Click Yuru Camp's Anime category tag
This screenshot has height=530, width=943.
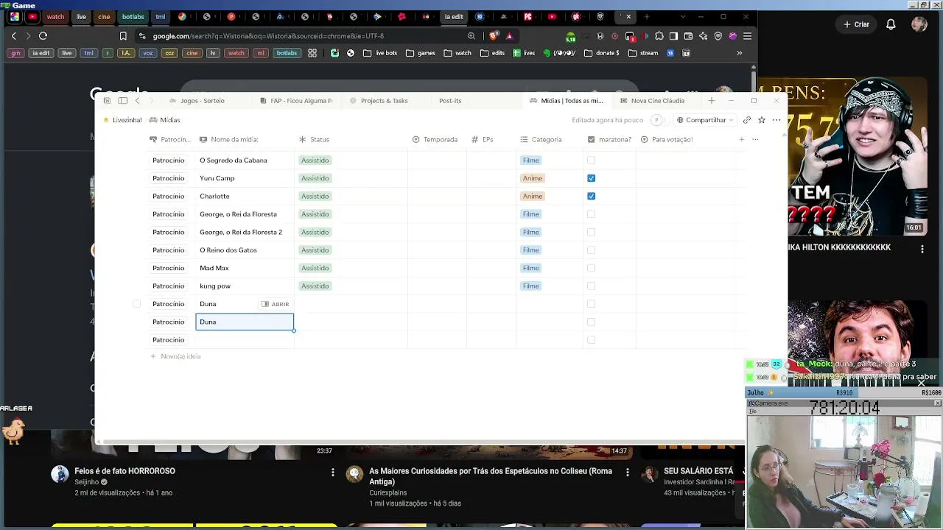(532, 178)
